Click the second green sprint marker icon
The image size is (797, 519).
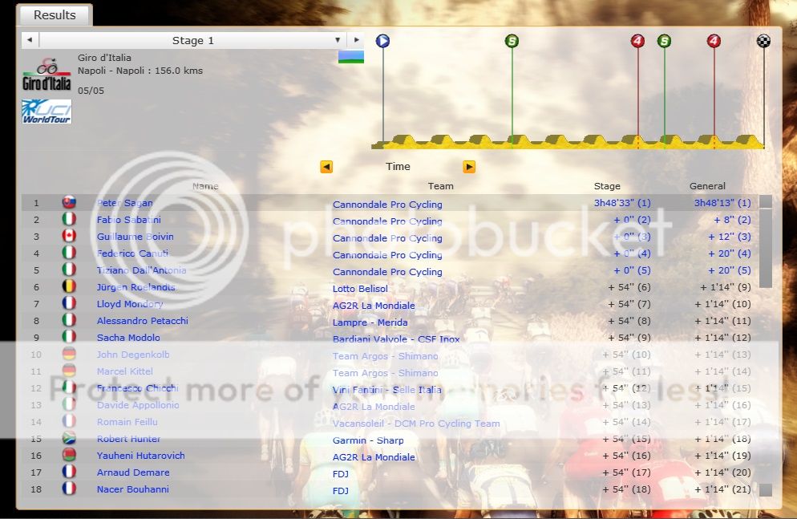pyautogui.click(x=664, y=41)
